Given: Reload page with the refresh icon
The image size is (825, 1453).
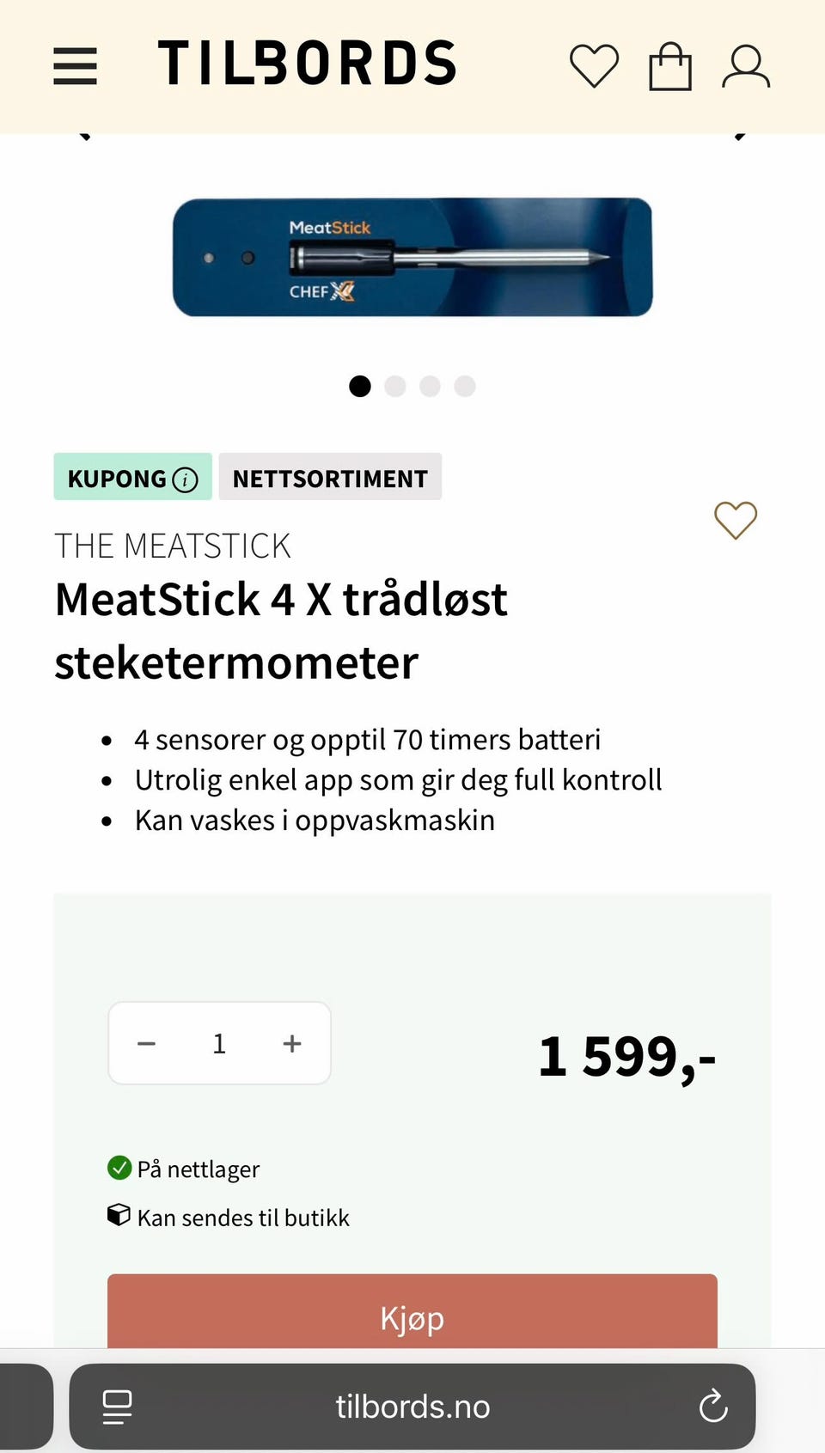Looking at the screenshot, I should (712, 1407).
